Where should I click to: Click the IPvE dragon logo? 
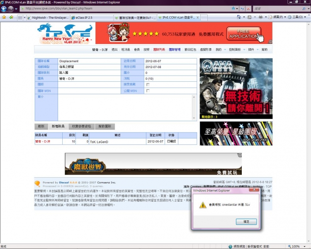click(x=65, y=33)
